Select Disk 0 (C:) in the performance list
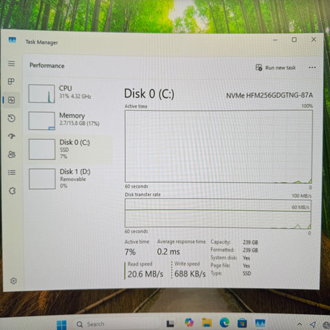Screen dimensions: 330x330 (69, 149)
